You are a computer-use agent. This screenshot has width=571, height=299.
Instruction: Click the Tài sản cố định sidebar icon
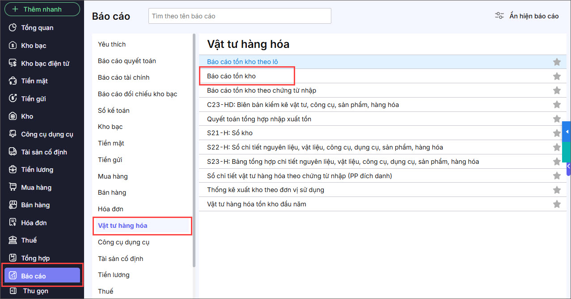pos(13,152)
